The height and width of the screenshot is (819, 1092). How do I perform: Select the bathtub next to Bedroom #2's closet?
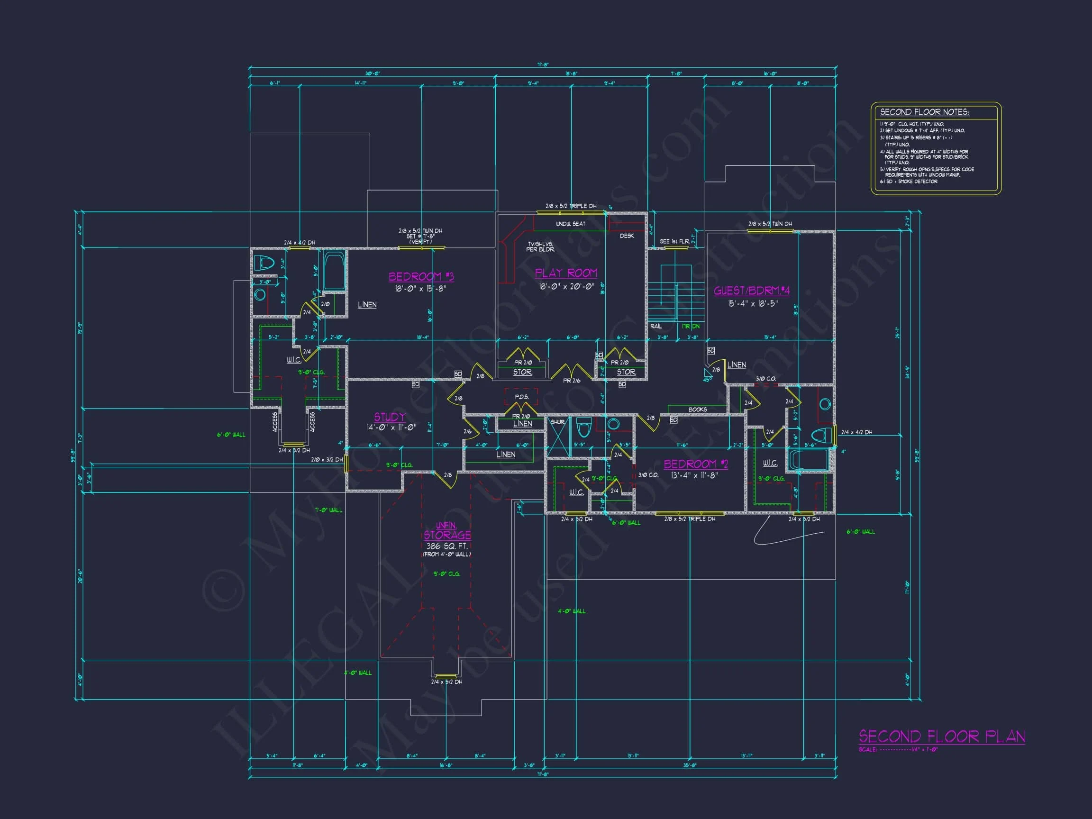[x=808, y=460]
